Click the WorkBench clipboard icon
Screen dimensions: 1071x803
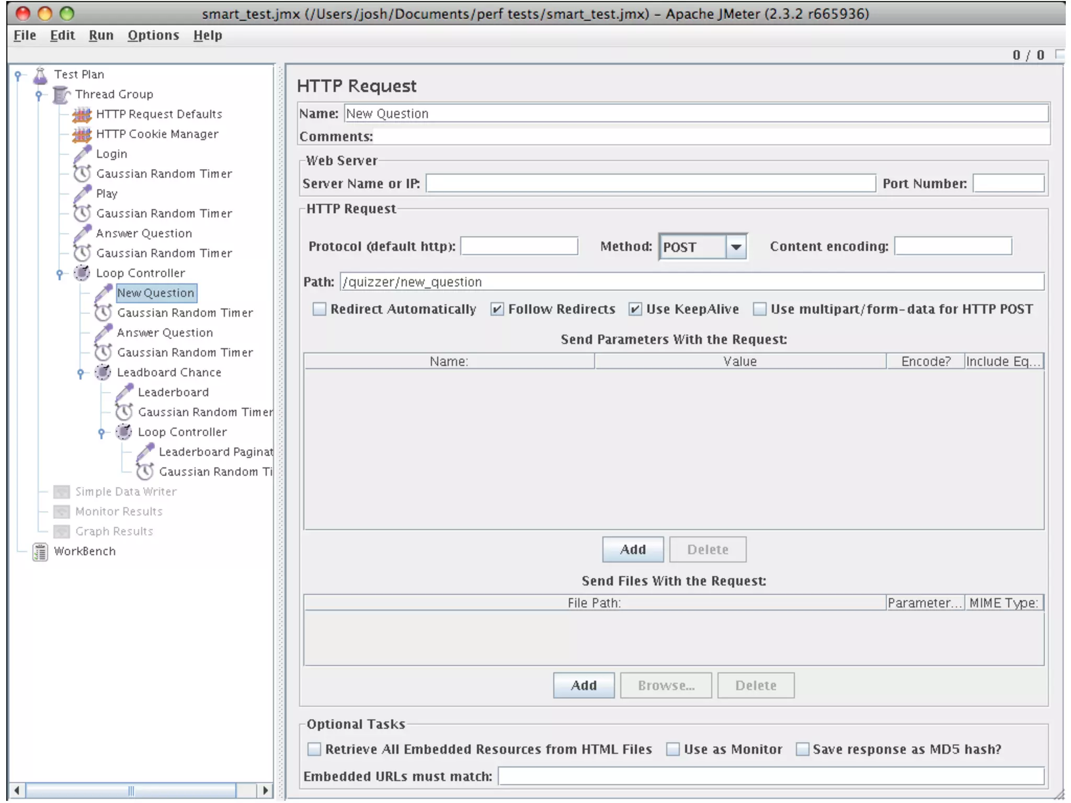click(x=40, y=552)
